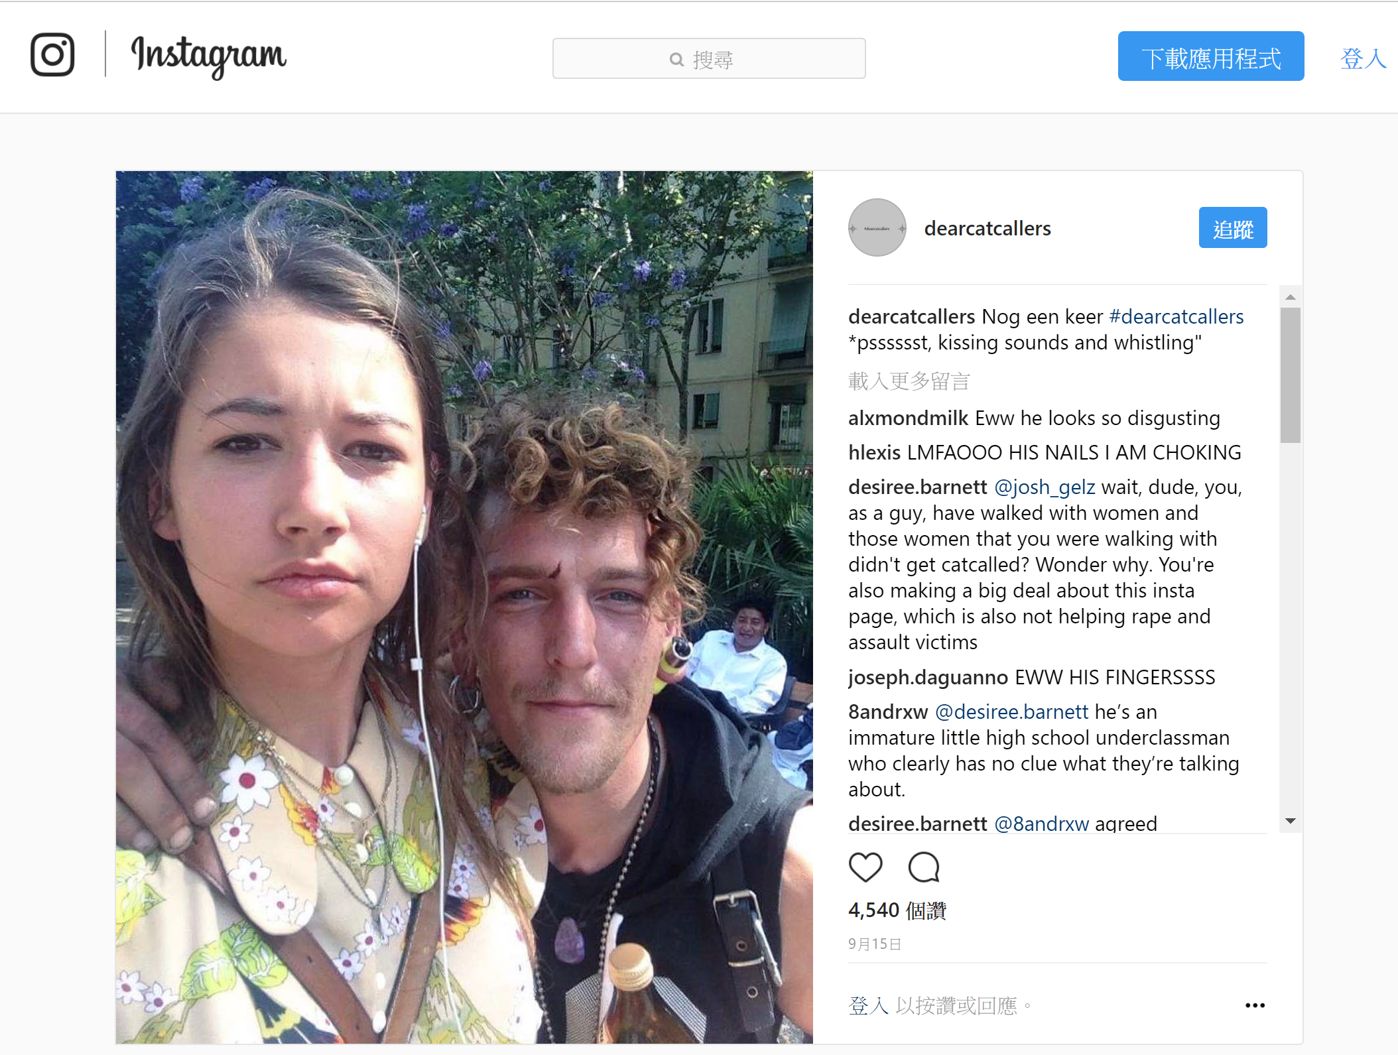1398x1055 pixels.
Task: Open the comment bubble icon
Action: point(924,867)
